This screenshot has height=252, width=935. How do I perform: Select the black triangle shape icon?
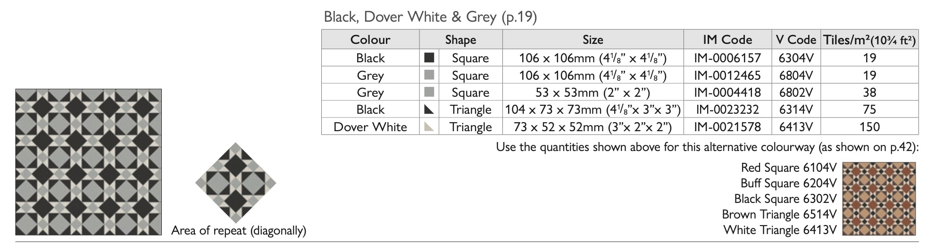pyautogui.click(x=429, y=109)
